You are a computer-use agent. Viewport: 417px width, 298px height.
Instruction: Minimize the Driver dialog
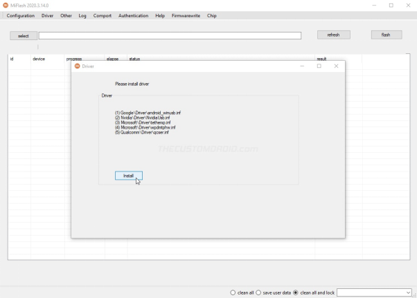pyautogui.click(x=302, y=66)
